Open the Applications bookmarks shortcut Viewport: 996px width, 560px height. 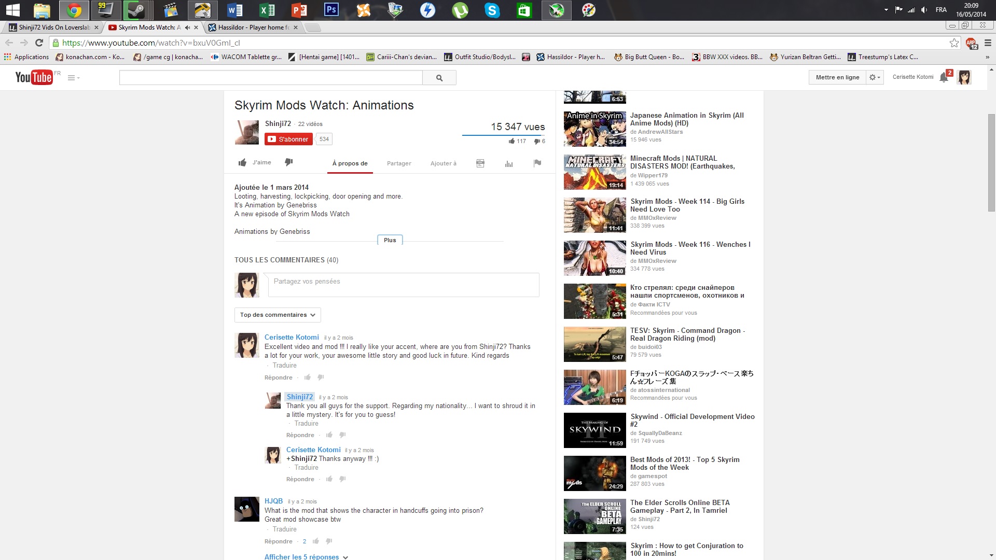[x=26, y=57]
